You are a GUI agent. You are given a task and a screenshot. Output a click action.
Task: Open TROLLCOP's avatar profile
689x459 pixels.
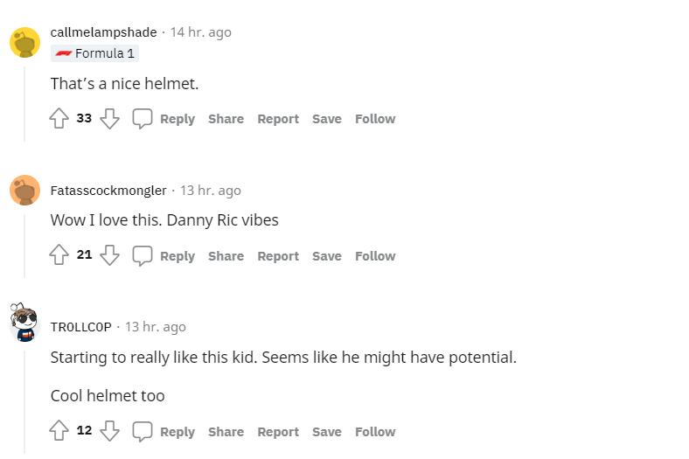click(x=24, y=325)
